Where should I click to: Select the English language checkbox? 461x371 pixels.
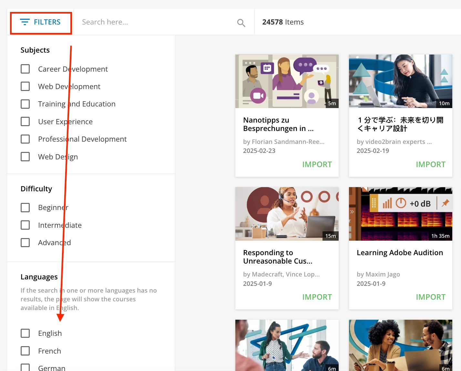[25, 333]
